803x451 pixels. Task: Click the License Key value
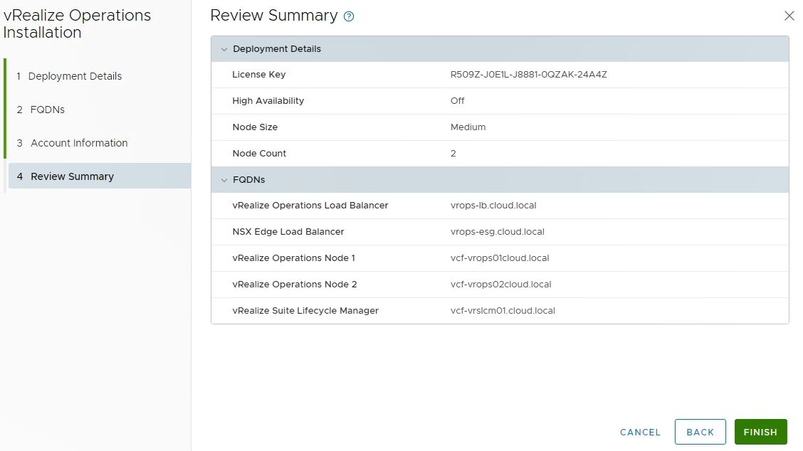click(x=528, y=75)
